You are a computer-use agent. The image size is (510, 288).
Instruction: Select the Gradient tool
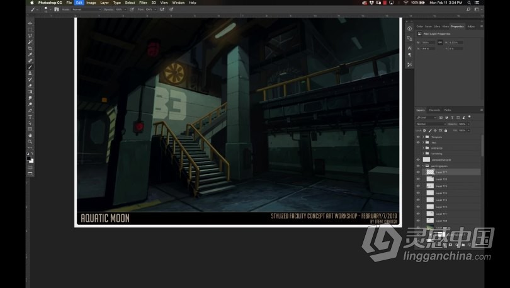coord(30,92)
